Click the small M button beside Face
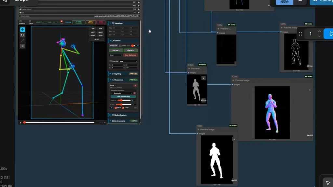Screen dimensions: 333x187 point(112,108)
